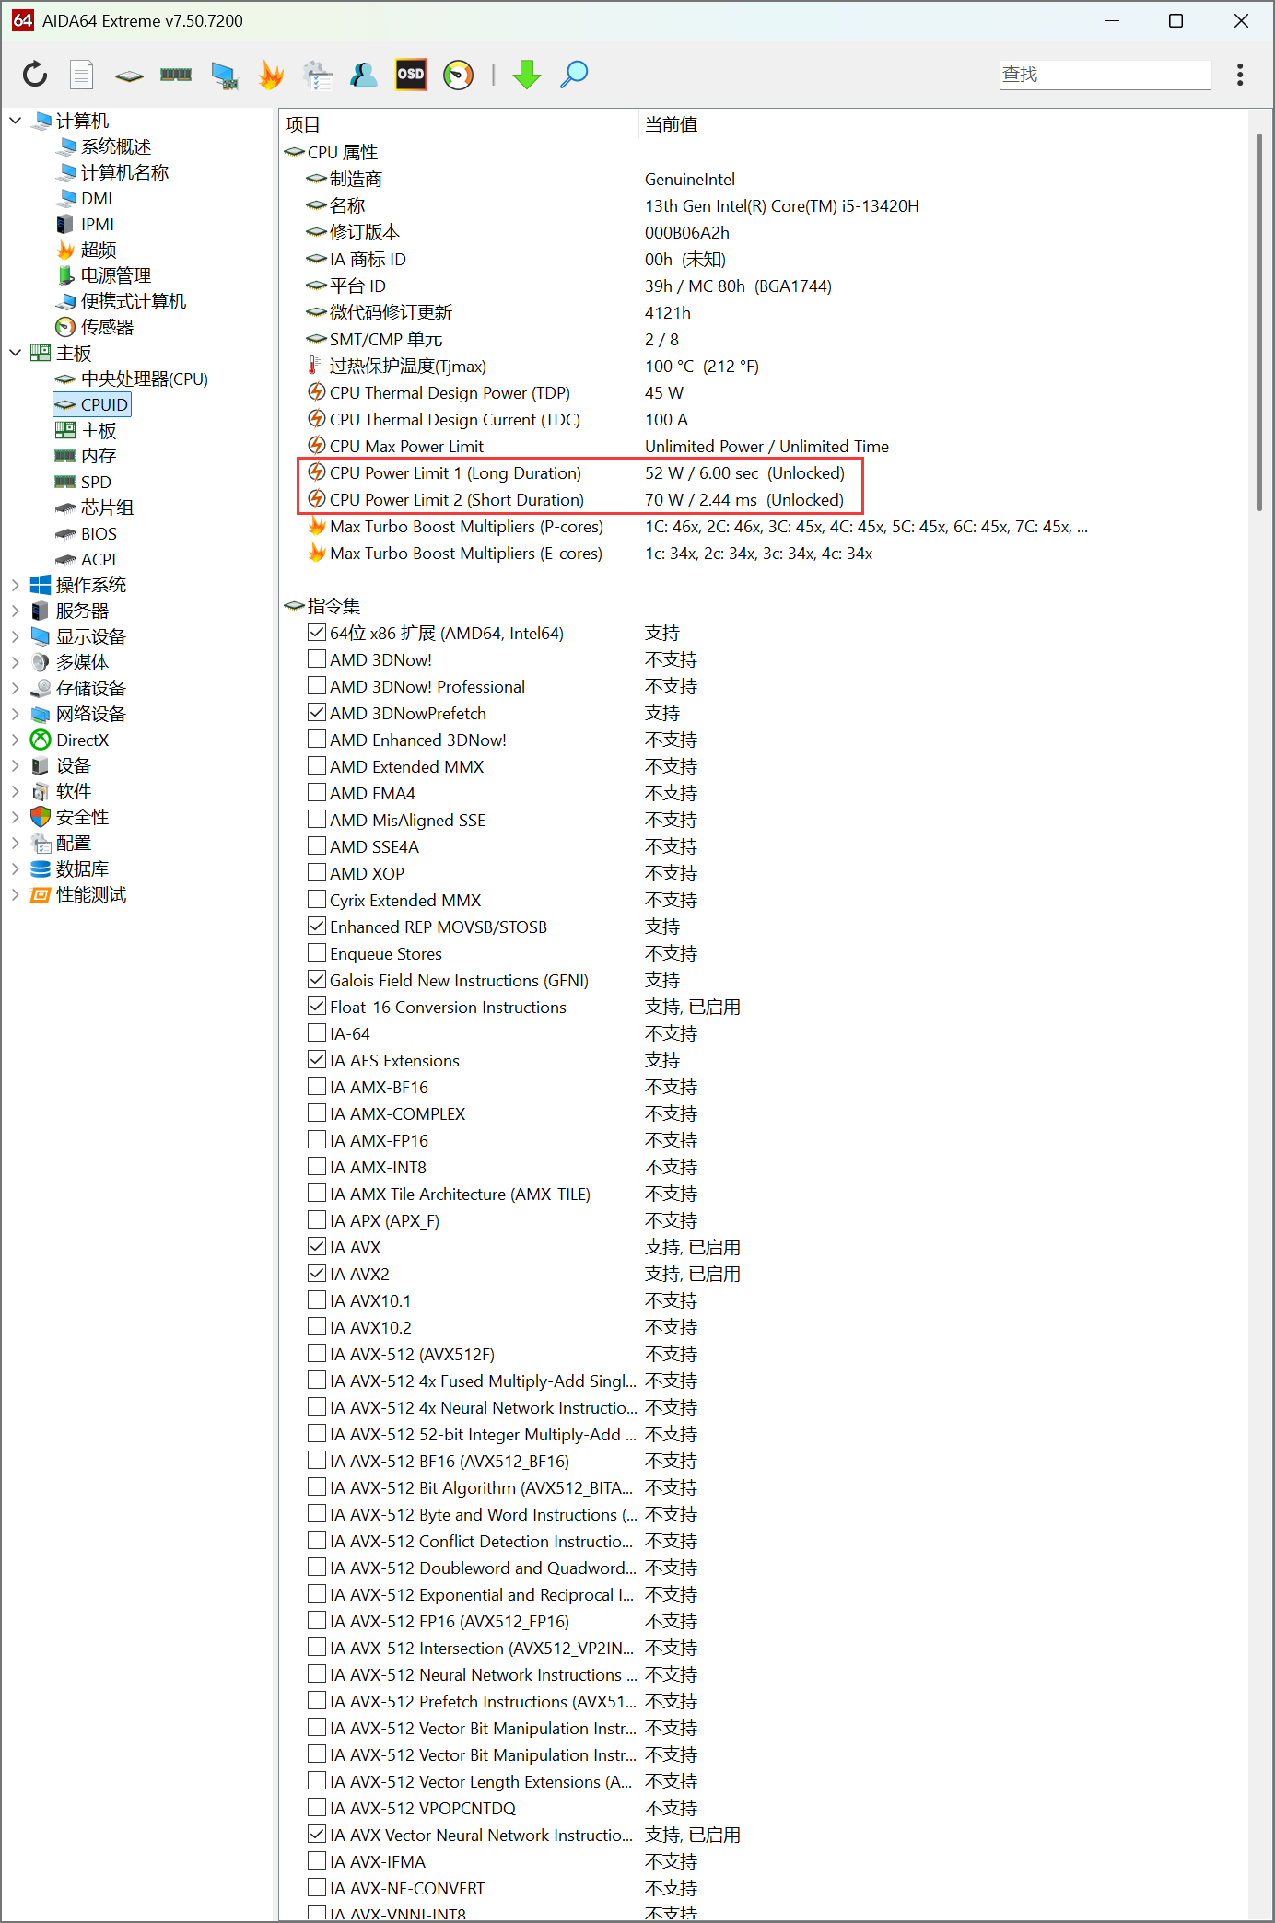The height and width of the screenshot is (1923, 1275).
Task: Open the three-dot more options menu
Action: pos(1240,75)
